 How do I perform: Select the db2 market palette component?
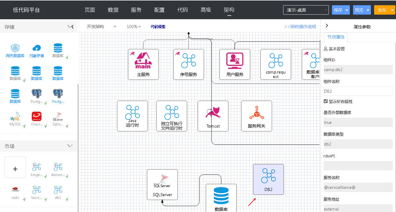58,192
